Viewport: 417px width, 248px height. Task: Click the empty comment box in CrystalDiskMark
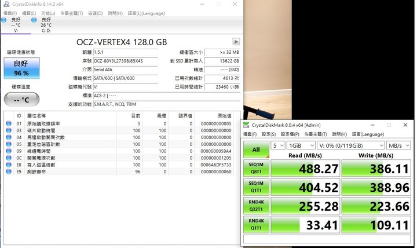(x=327, y=239)
